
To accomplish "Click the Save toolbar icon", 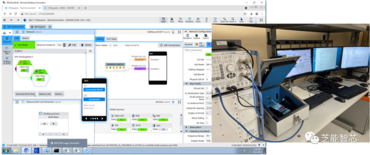I will [x=172, y=20].
